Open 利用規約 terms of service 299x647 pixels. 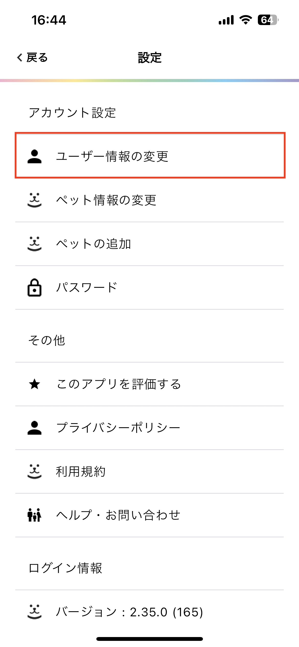(81, 471)
